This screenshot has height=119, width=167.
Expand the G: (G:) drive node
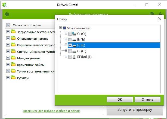click(x=66, y=50)
